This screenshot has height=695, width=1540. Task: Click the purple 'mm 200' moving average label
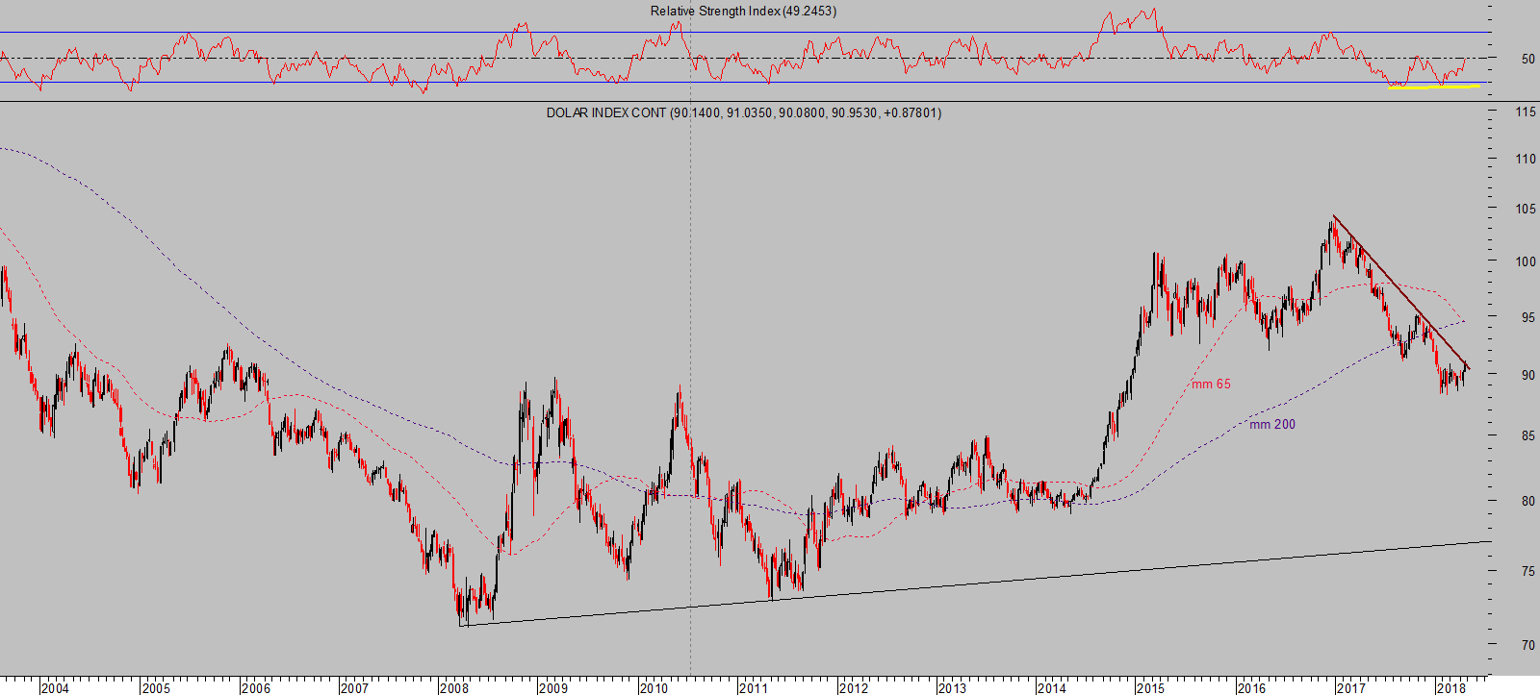[1271, 424]
